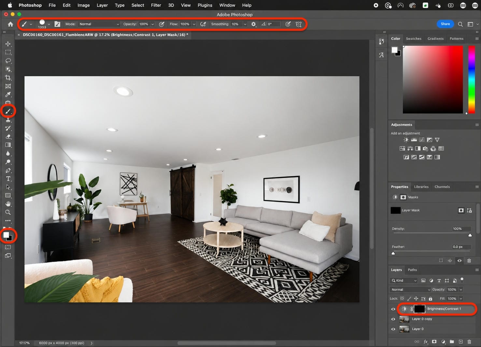Enable airbrush-style build-up
481x347 pixels.
[x=203, y=24]
